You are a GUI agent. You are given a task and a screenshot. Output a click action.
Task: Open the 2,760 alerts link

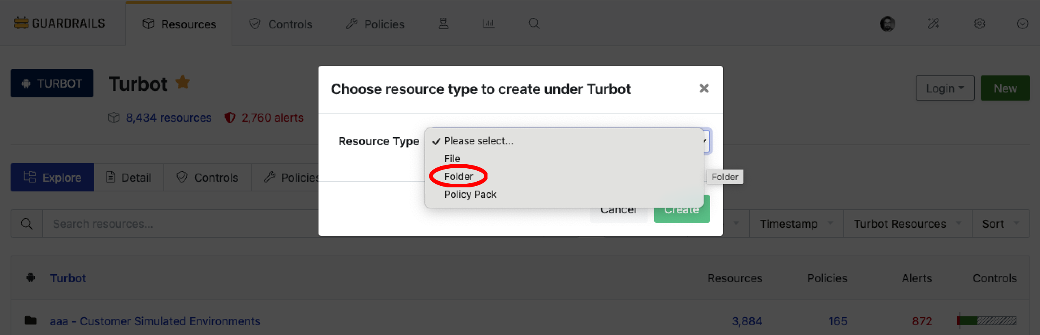[272, 118]
